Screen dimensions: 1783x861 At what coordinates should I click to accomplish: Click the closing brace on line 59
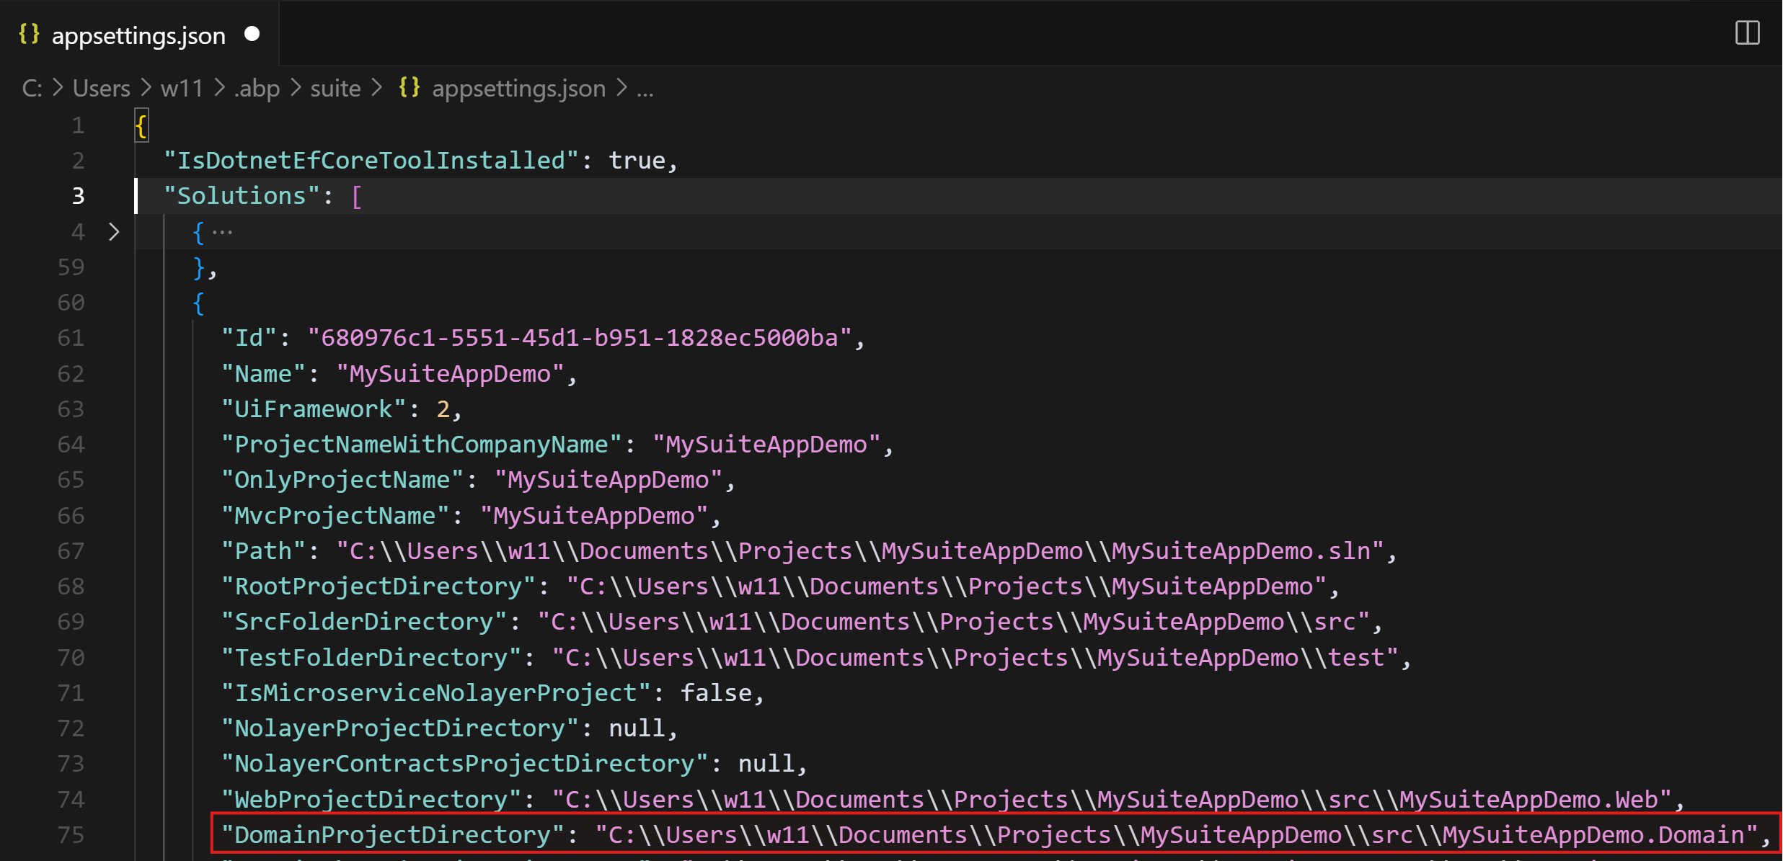pos(198,267)
